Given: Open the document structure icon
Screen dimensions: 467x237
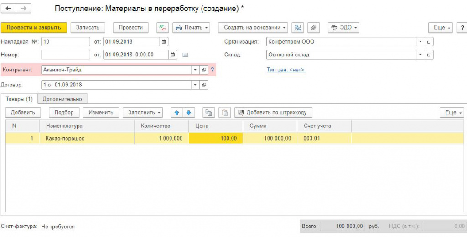Looking at the screenshot, I should (298, 28).
